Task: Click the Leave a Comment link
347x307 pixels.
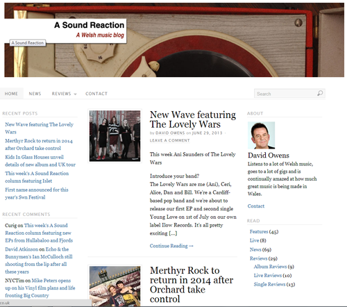Action: click(x=169, y=140)
